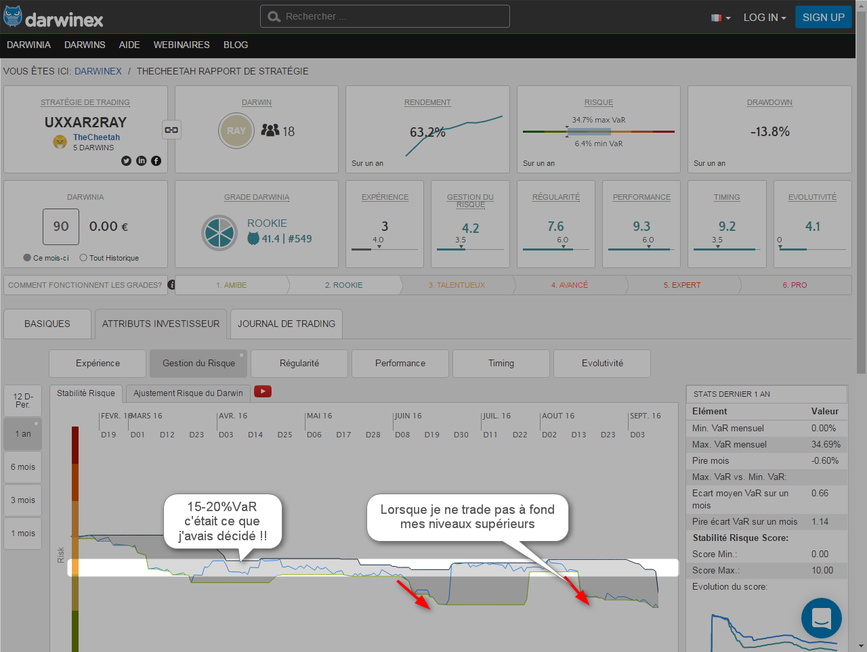
Task: Open the chat support bubble
Action: click(821, 617)
